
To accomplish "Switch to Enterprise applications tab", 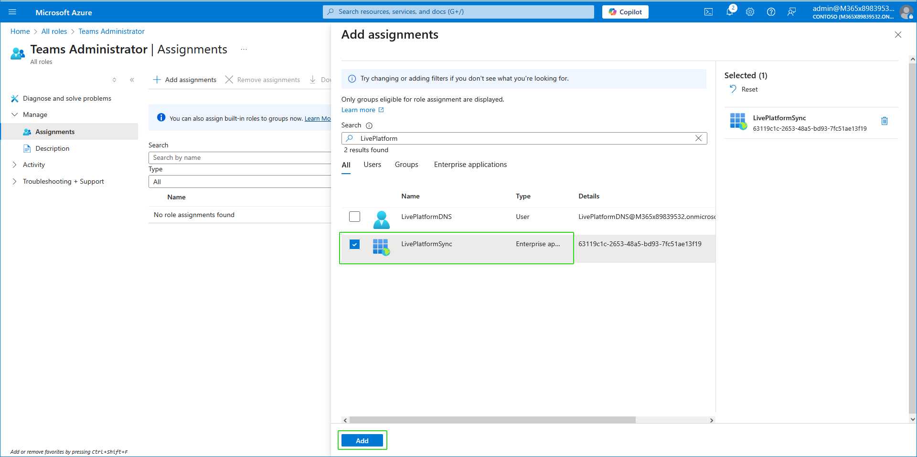I will point(470,165).
